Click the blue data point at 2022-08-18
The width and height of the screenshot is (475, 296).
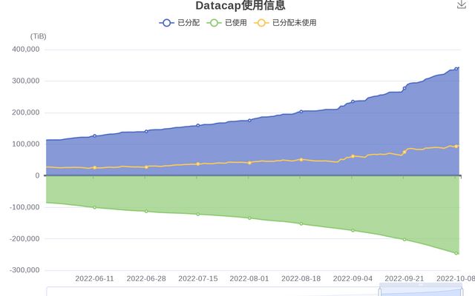click(x=301, y=112)
